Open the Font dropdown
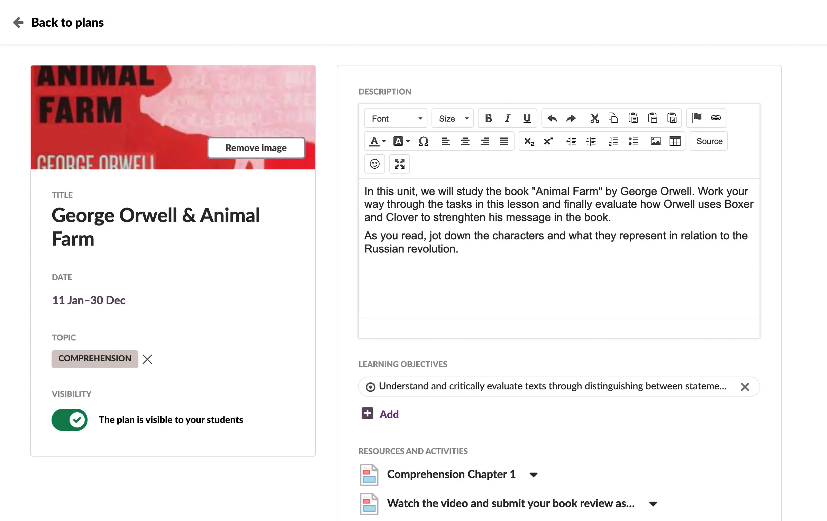The height and width of the screenshot is (521, 827). coord(396,118)
